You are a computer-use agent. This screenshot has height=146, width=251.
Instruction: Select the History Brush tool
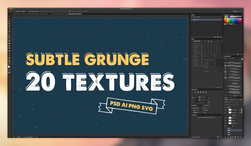point(9,38)
